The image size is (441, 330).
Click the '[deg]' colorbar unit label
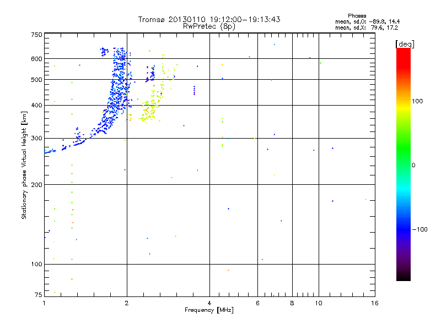(x=405, y=44)
